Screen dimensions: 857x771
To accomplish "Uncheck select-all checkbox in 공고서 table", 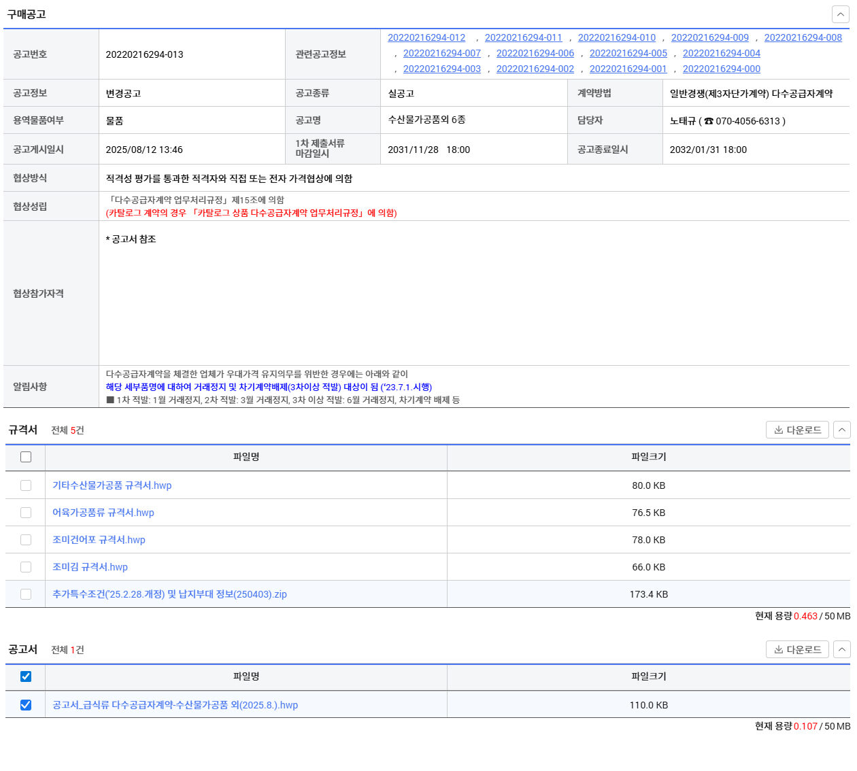I will (x=26, y=676).
